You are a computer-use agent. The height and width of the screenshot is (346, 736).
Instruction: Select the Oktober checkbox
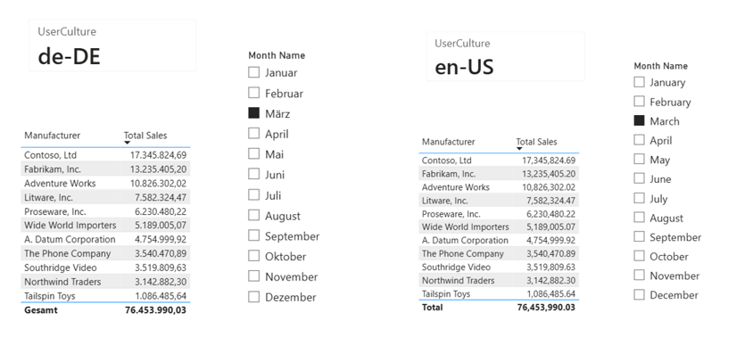click(x=254, y=256)
